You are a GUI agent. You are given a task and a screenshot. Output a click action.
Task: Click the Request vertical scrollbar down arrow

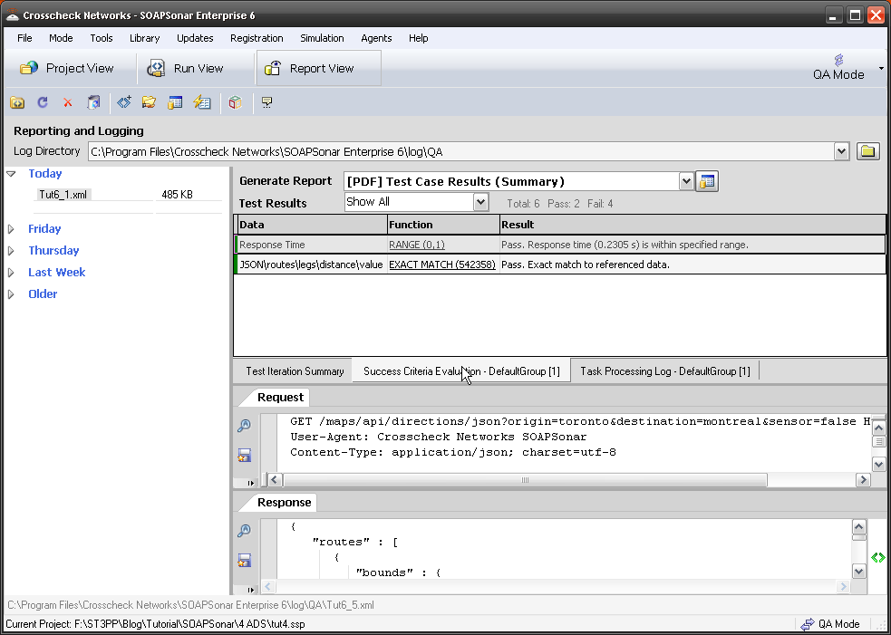[878, 465]
